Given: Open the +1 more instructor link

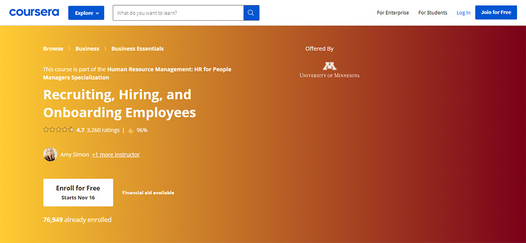Looking at the screenshot, I should [116, 154].
